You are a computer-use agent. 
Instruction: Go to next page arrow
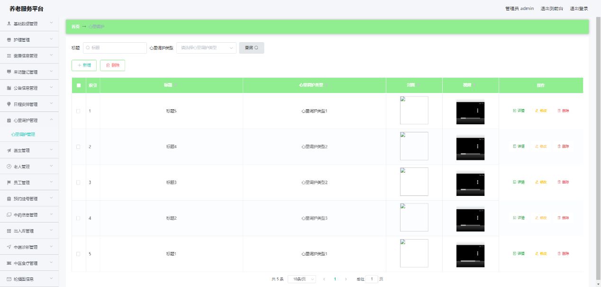[x=346, y=279]
